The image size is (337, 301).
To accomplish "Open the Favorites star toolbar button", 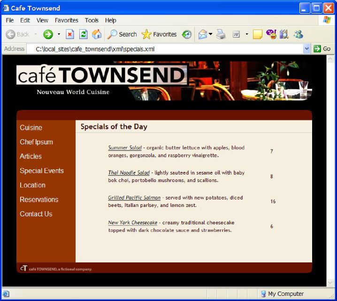I will (x=159, y=34).
